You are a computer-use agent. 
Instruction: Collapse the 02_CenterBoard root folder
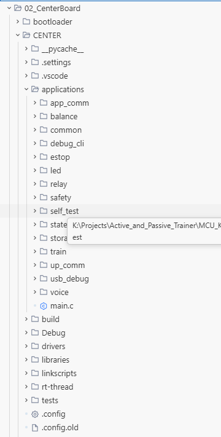(x=9, y=9)
